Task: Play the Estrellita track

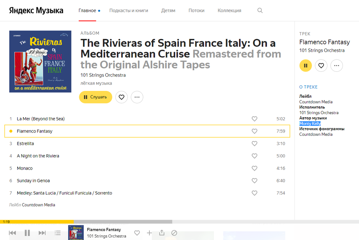Action: [25, 143]
